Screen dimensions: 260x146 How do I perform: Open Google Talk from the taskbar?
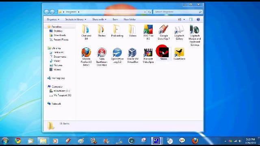tap(182, 141)
